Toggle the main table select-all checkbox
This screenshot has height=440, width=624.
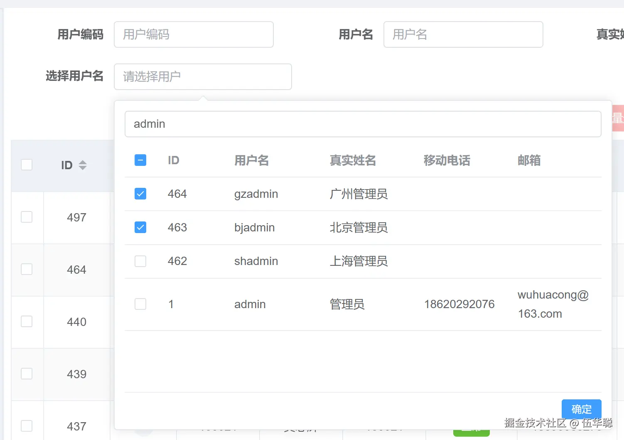[27, 165]
